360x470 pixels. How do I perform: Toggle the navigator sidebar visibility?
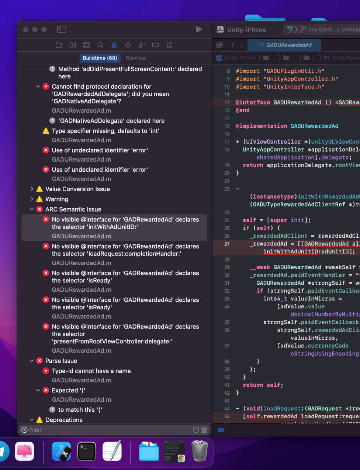(x=62, y=30)
